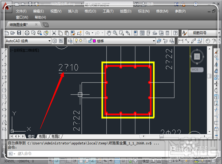Click the Plot printer icon
The height and width of the screenshot is (164, 222).
coord(27,33)
